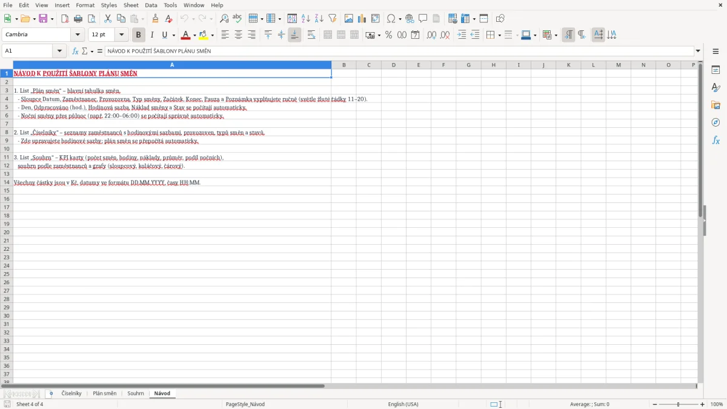Sort ascending A to Z
This screenshot has height=409, width=727.
306,19
